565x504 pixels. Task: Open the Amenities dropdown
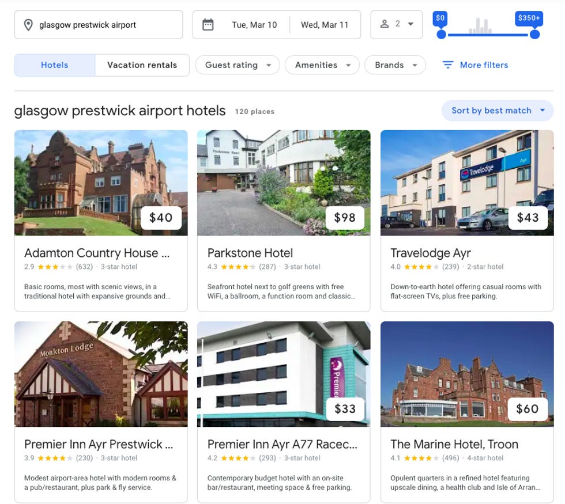click(322, 65)
